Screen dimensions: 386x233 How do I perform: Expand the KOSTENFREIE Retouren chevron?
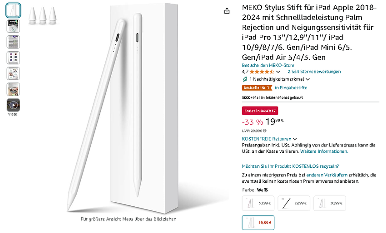(295, 139)
